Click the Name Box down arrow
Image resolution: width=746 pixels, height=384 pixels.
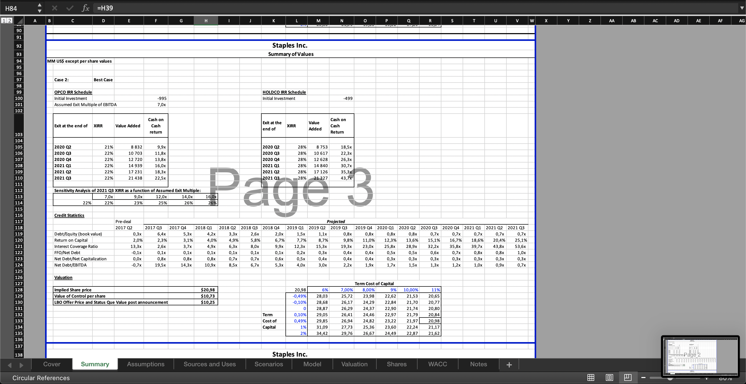(x=40, y=11)
